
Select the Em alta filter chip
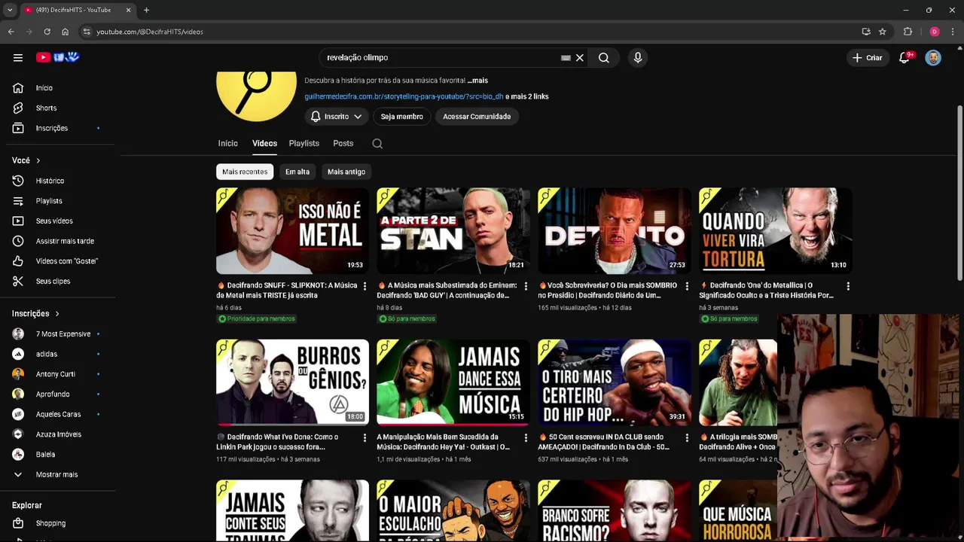[297, 172]
